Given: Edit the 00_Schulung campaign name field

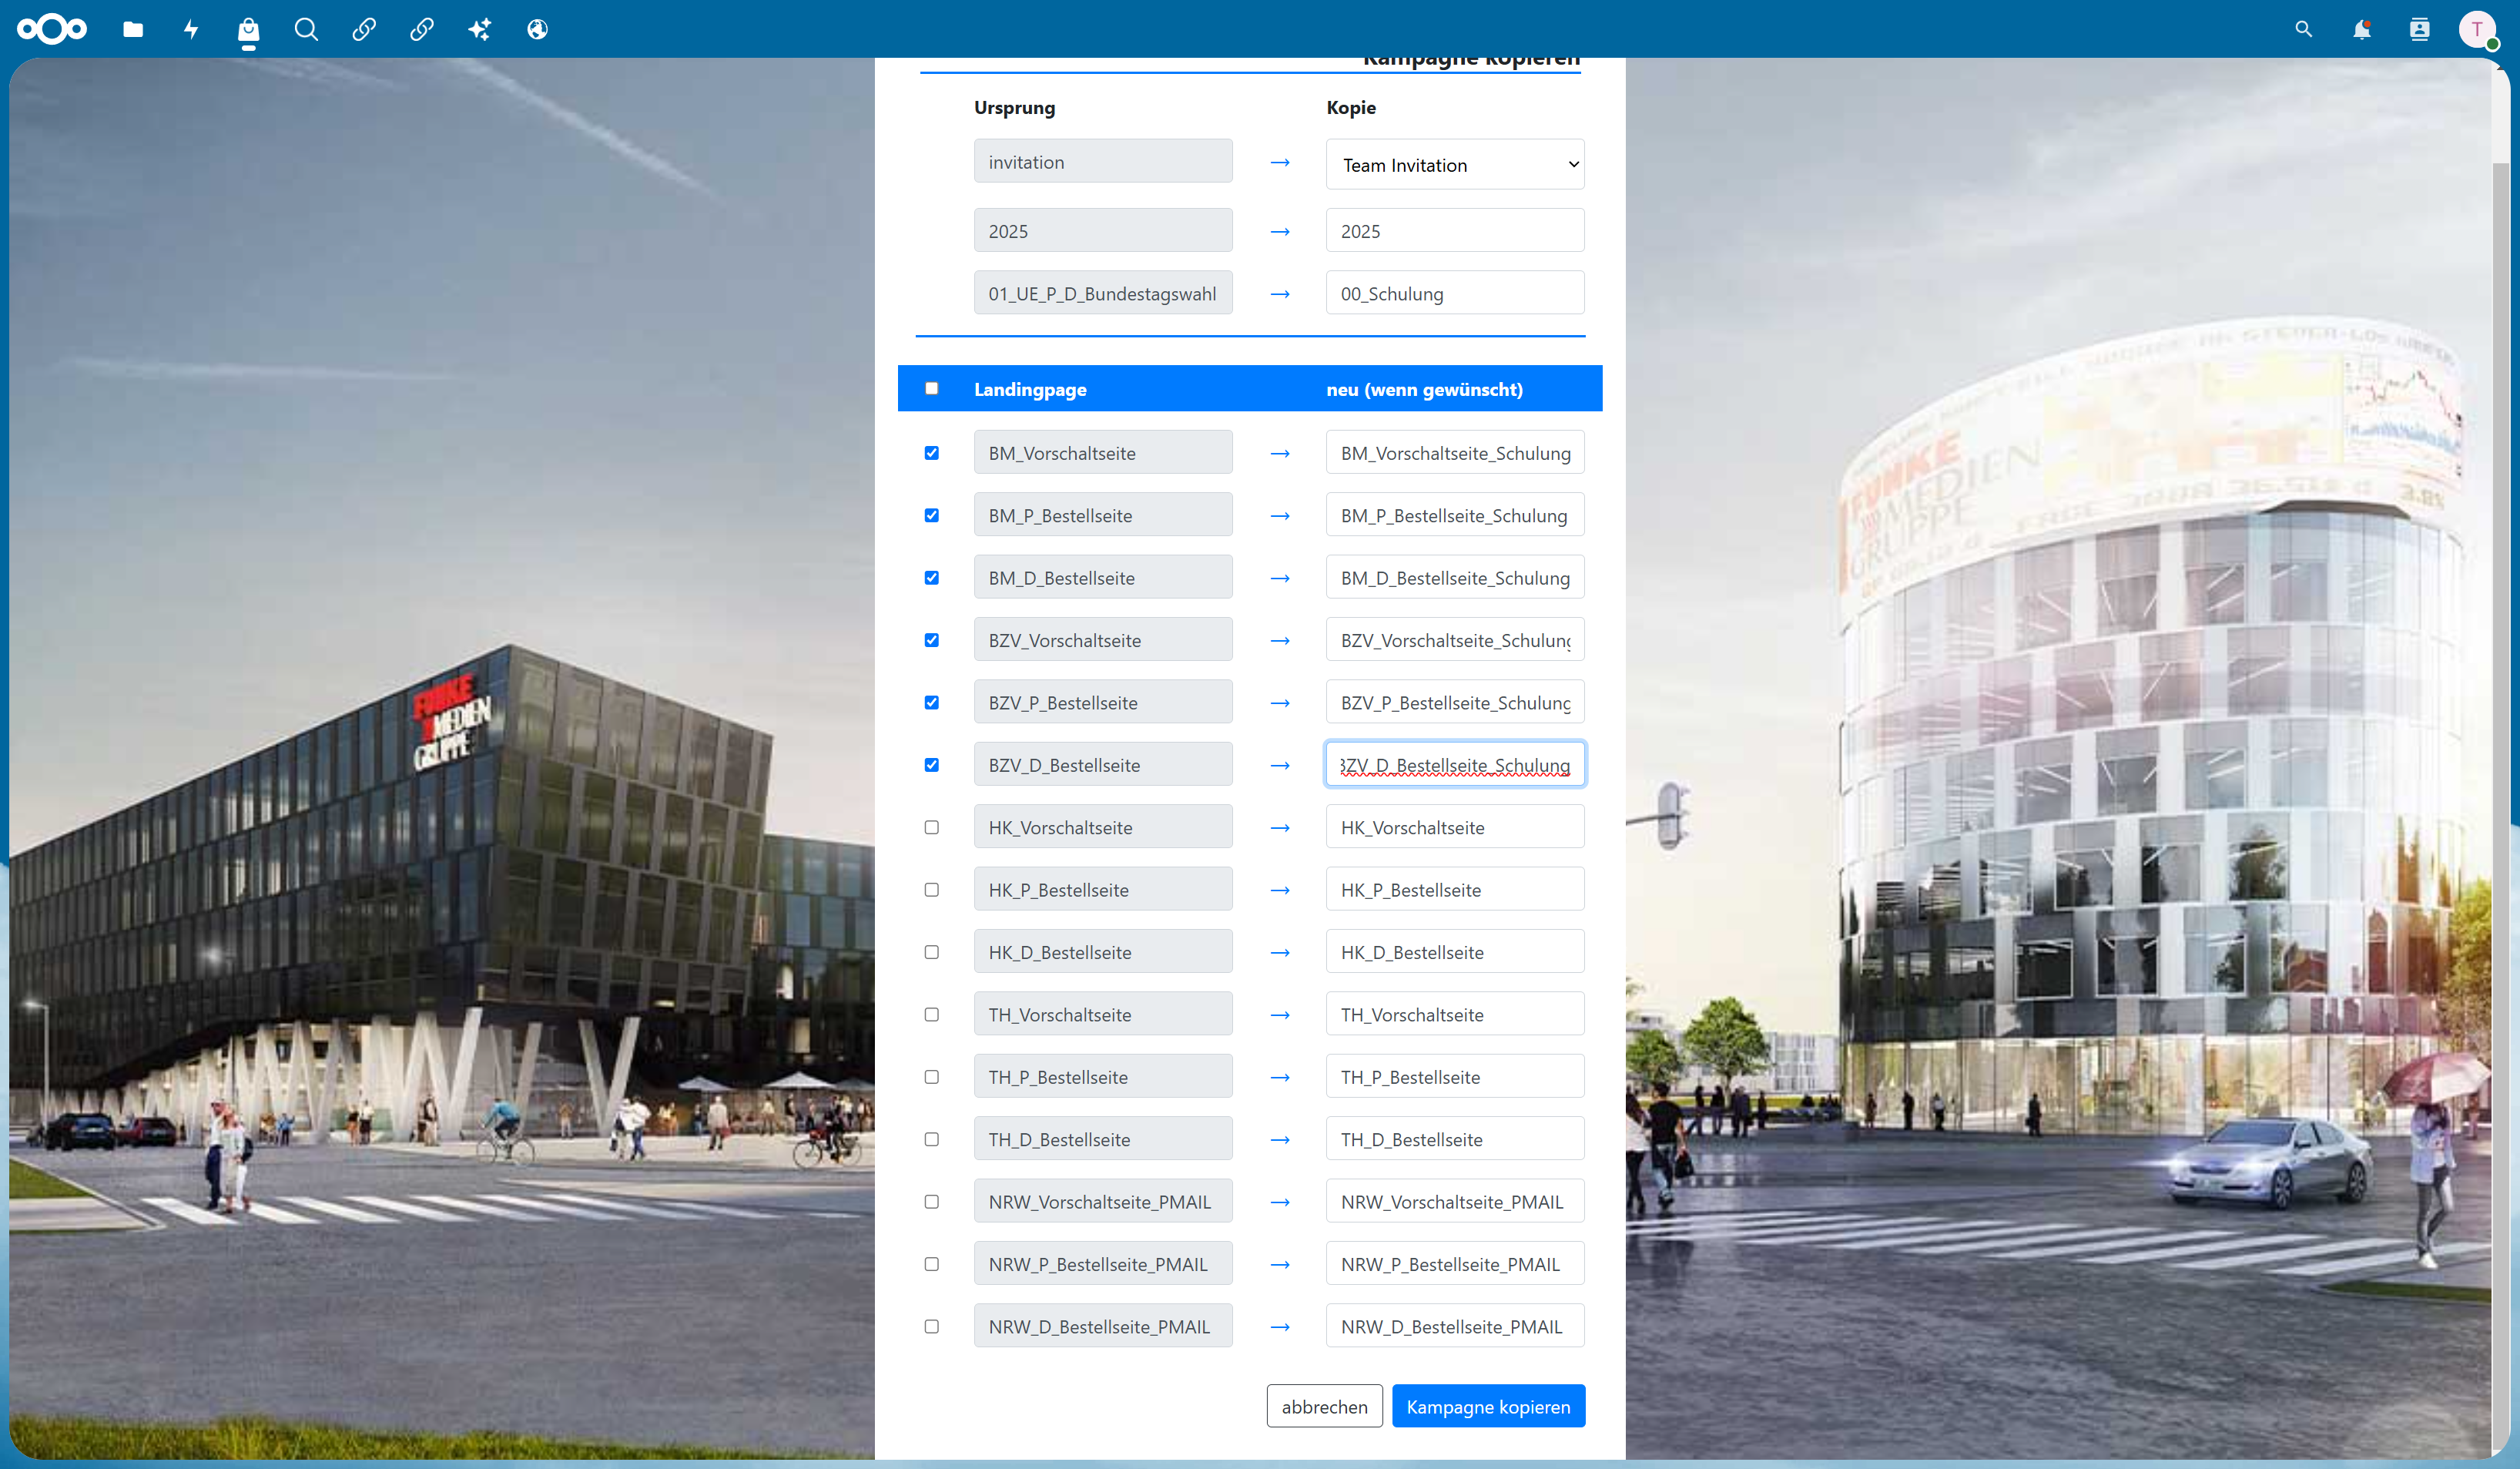Looking at the screenshot, I should point(1455,293).
